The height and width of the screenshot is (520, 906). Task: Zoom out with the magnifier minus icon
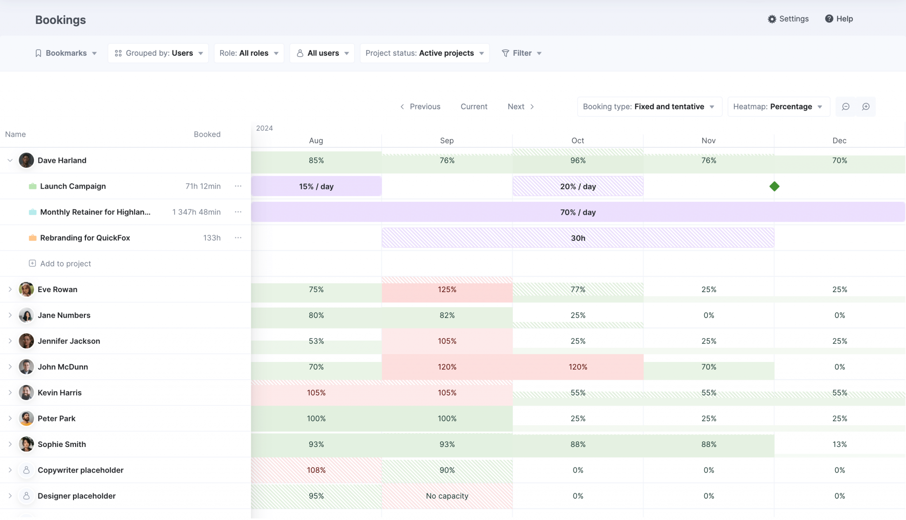[846, 106]
